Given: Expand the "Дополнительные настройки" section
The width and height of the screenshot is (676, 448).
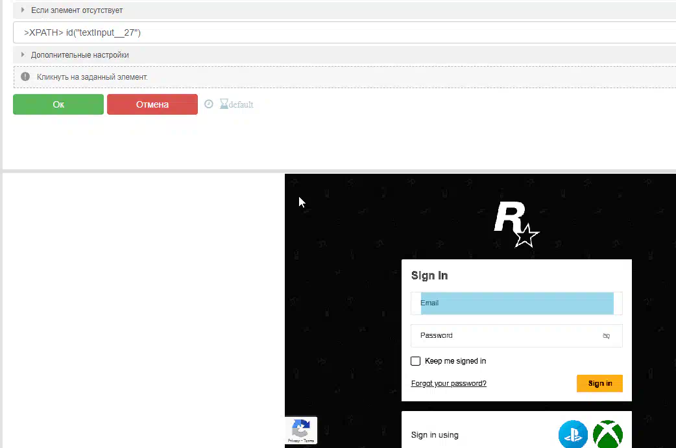Looking at the screenshot, I should pos(344,54).
